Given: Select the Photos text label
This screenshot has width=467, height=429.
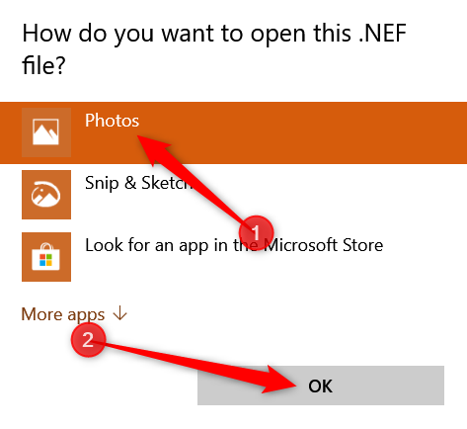Looking at the screenshot, I should pyautogui.click(x=112, y=121).
